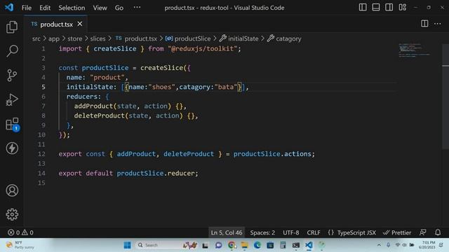
Task: Open the weather widget in the taskbar
Action: [20, 245]
